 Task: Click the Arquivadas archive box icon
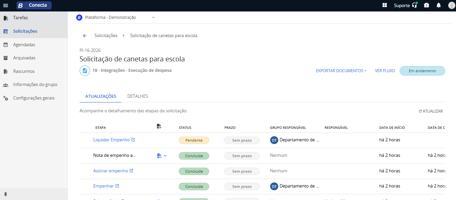[6, 58]
